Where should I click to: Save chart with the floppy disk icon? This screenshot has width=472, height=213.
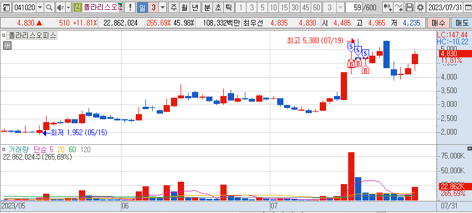pos(409,7)
